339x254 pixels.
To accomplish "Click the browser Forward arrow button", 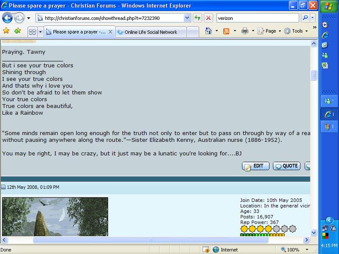I will click(20, 18).
